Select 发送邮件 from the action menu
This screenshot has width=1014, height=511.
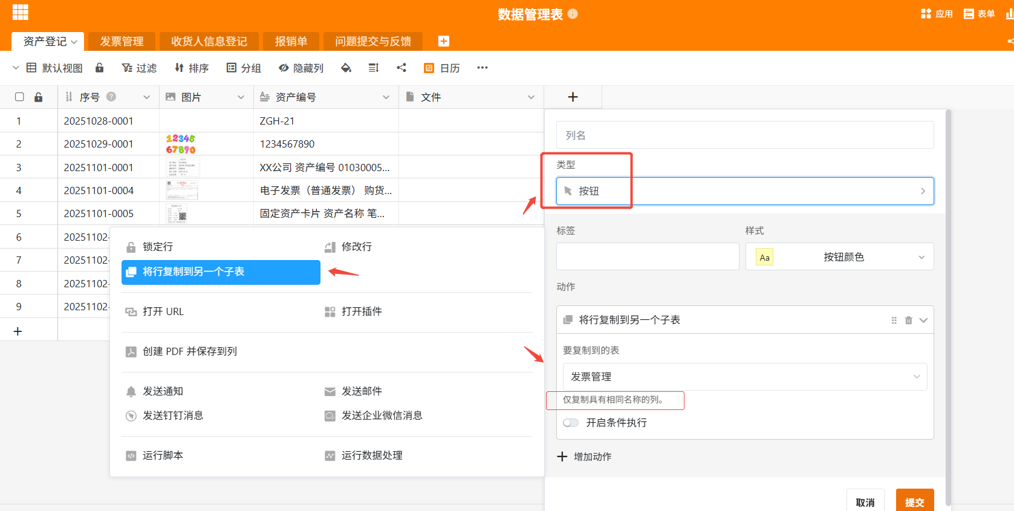(361, 391)
